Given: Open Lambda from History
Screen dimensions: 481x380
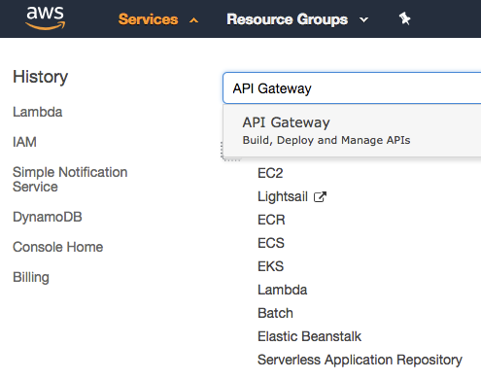Looking at the screenshot, I should pyautogui.click(x=38, y=112).
